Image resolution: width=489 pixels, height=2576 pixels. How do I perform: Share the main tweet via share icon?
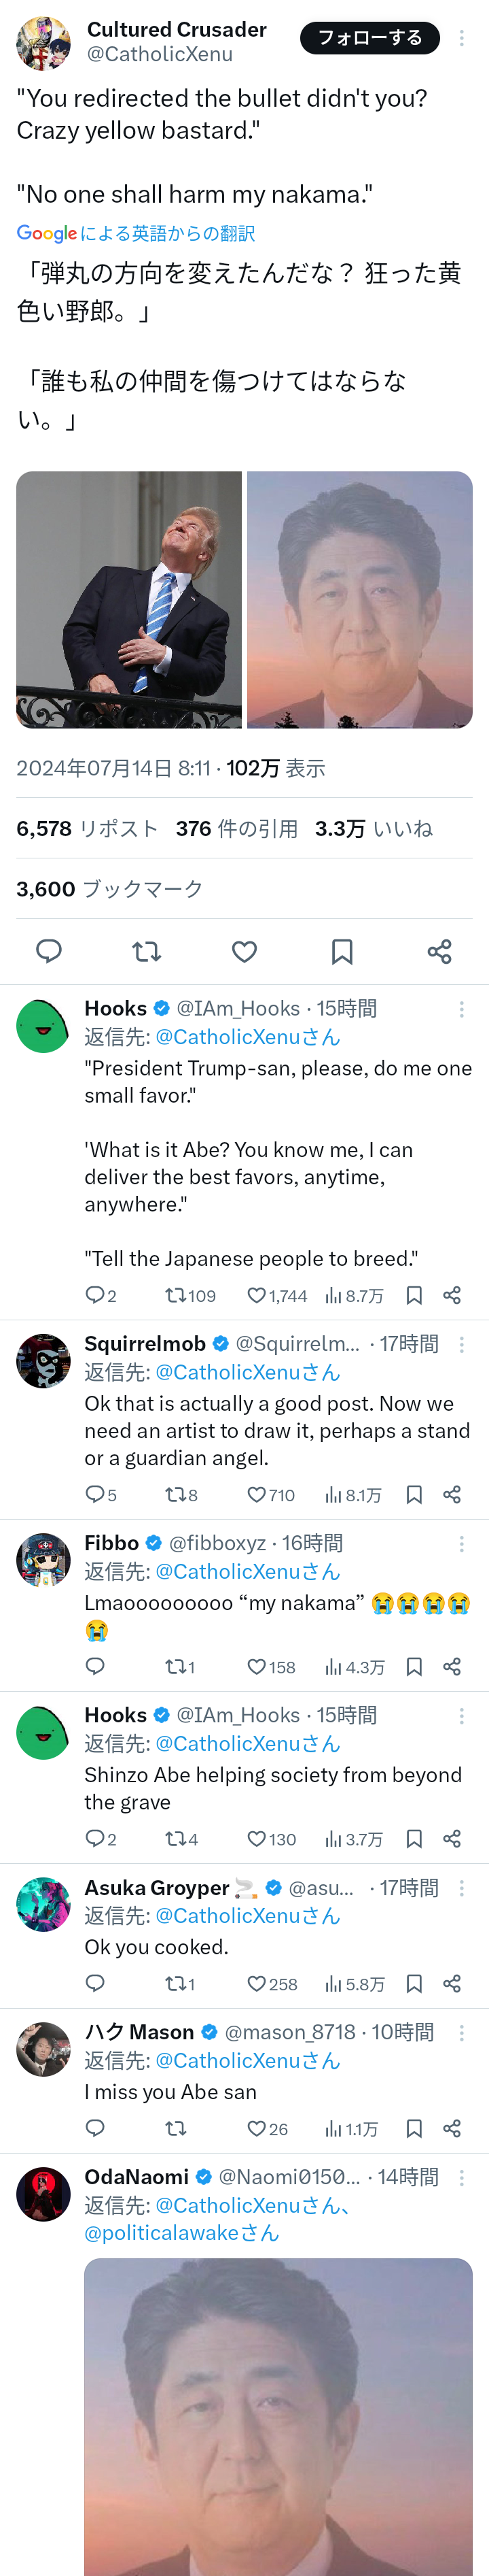[x=439, y=951]
